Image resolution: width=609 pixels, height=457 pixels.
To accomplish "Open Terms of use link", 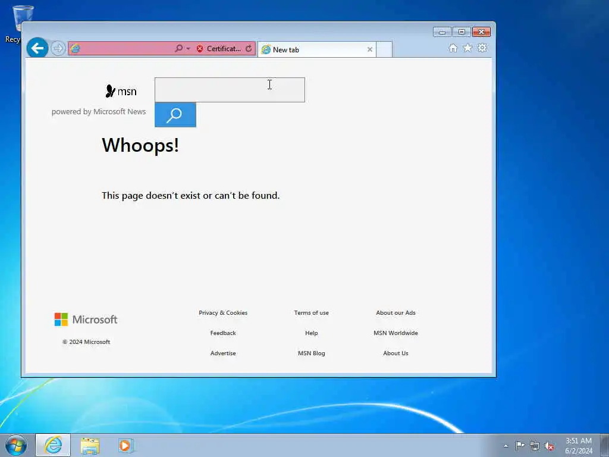I will pos(312,313).
